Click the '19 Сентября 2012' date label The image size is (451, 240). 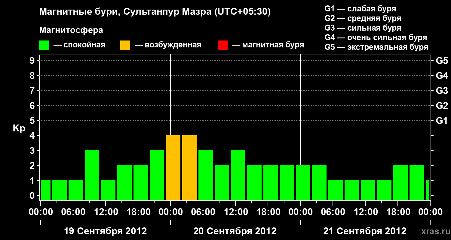click(106, 231)
